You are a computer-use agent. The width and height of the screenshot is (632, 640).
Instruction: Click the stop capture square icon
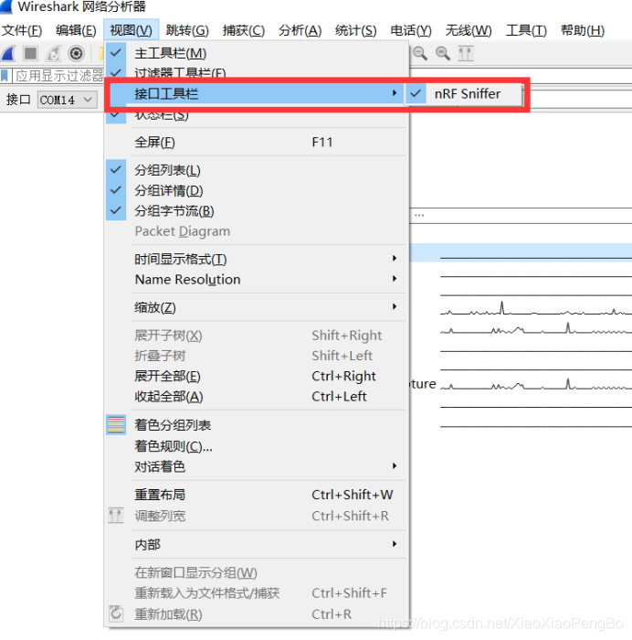pos(30,53)
